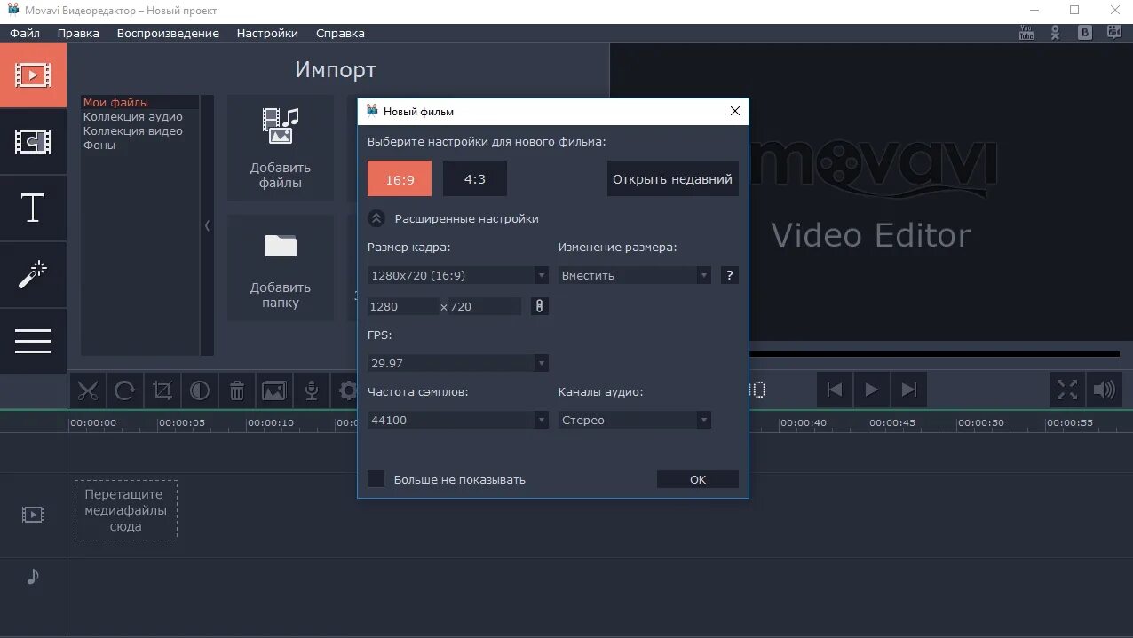
Task: Click Add folder icon in Import panel
Action: point(281,246)
